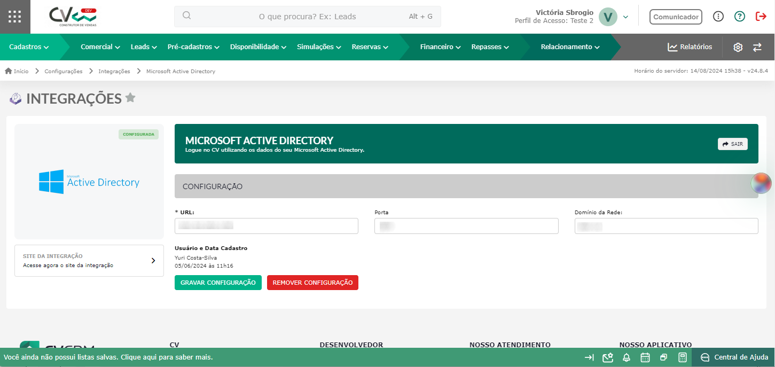Click the CONFIGURADA status badge

tap(139, 134)
